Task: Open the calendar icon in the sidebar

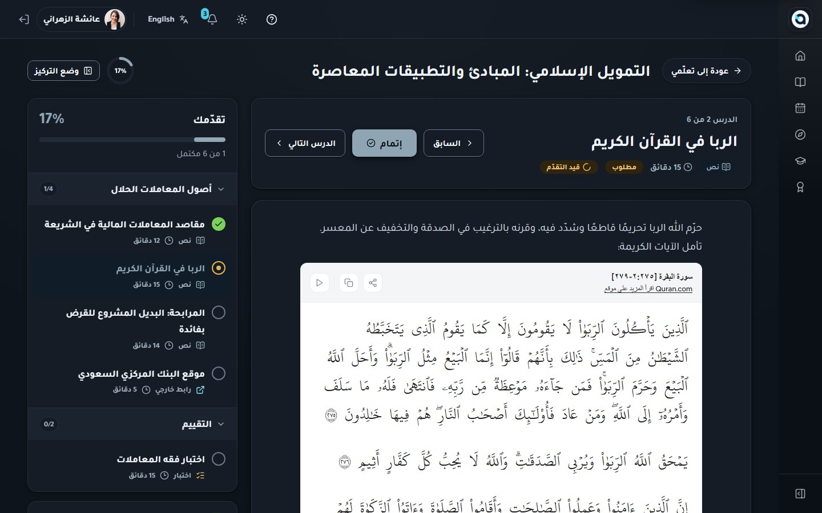Action: [x=800, y=108]
